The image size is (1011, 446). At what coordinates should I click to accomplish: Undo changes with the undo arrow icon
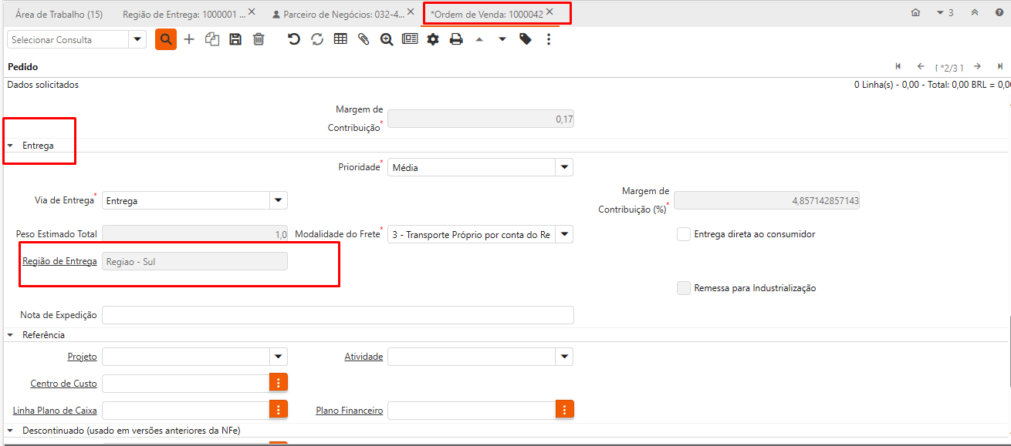pos(294,39)
